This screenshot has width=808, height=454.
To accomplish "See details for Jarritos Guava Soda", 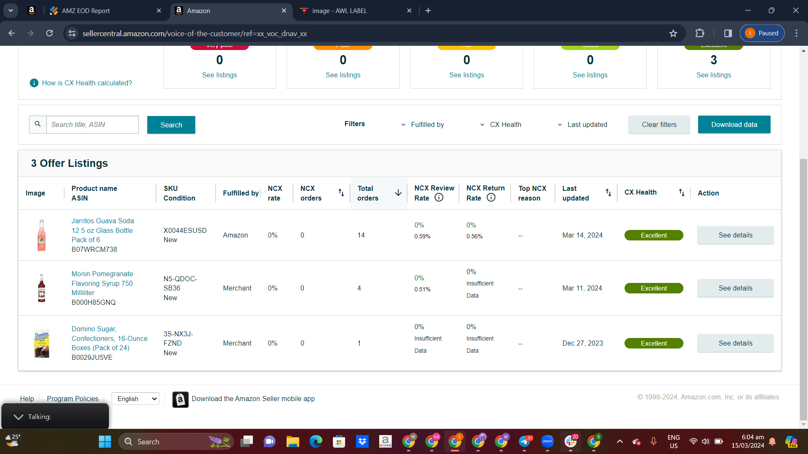I will [735, 235].
